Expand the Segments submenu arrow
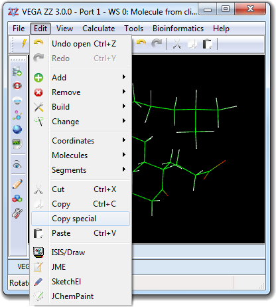Viewport: 276px width, 307px height. (124, 169)
